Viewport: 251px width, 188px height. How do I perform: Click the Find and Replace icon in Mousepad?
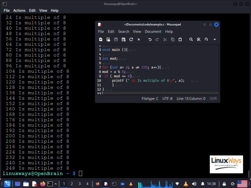[x=199, y=39]
